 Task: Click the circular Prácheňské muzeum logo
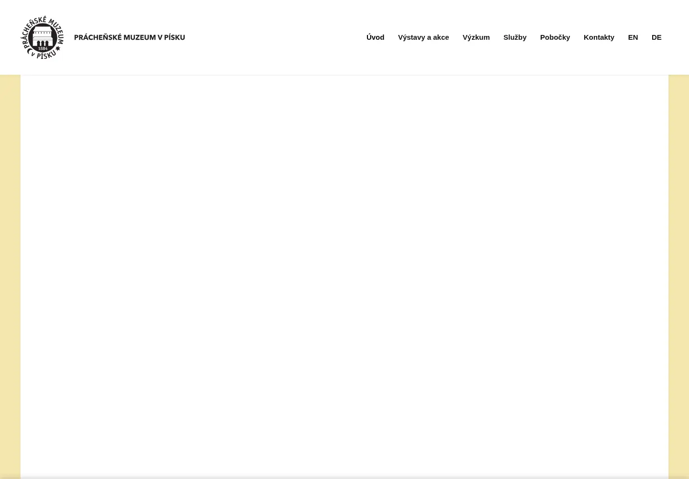(43, 37)
